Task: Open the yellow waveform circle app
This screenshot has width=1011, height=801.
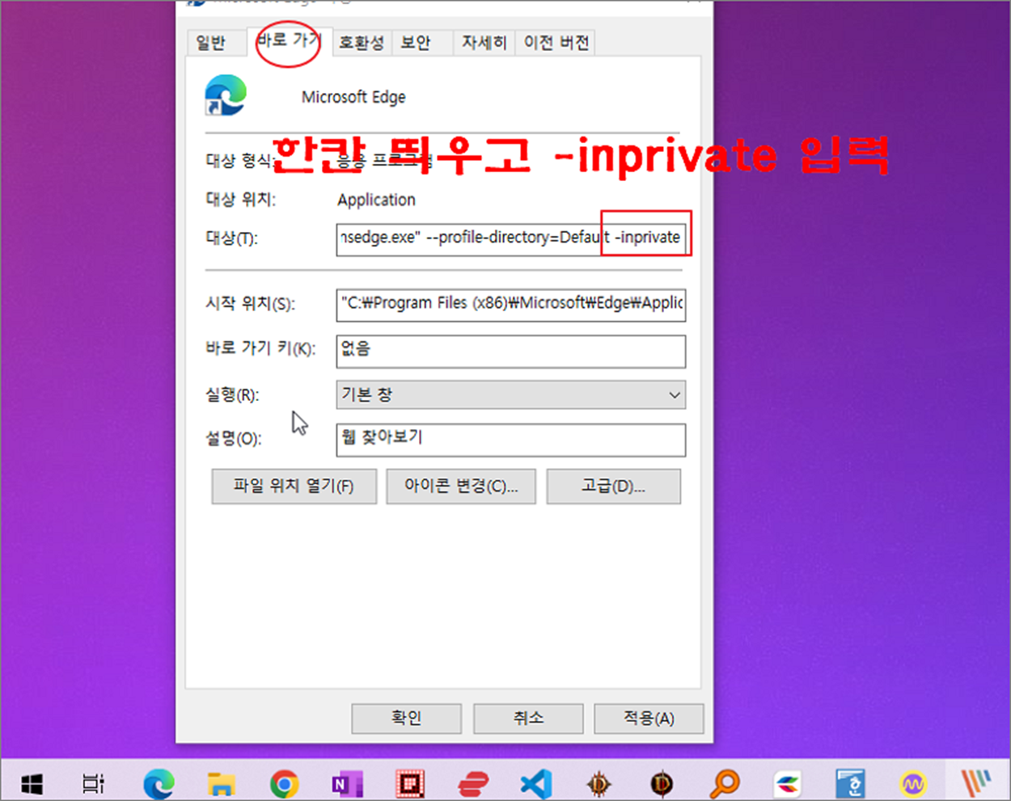Action: [x=913, y=783]
